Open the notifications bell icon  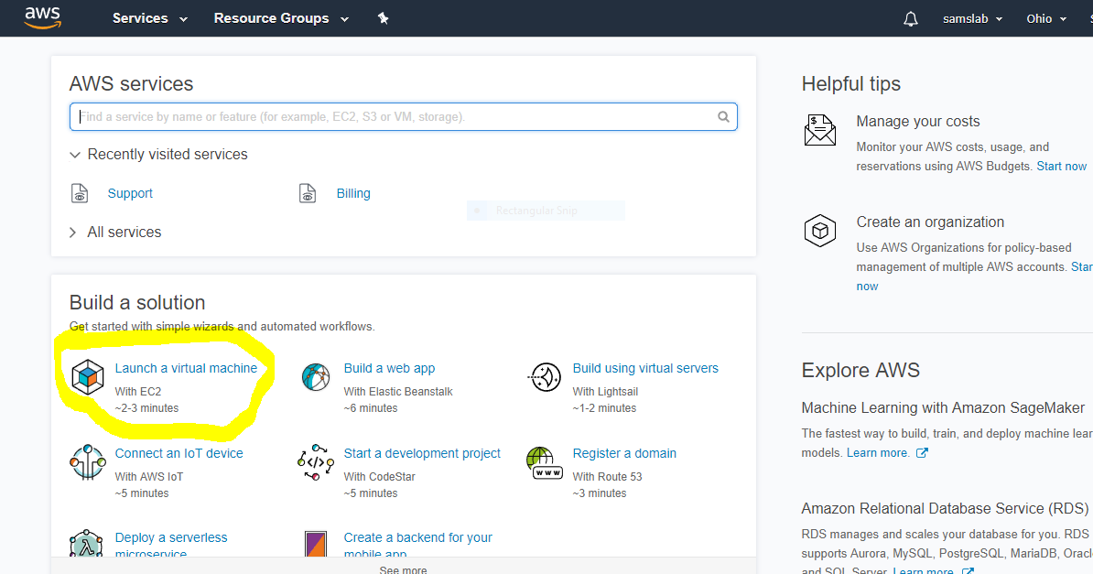click(910, 19)
